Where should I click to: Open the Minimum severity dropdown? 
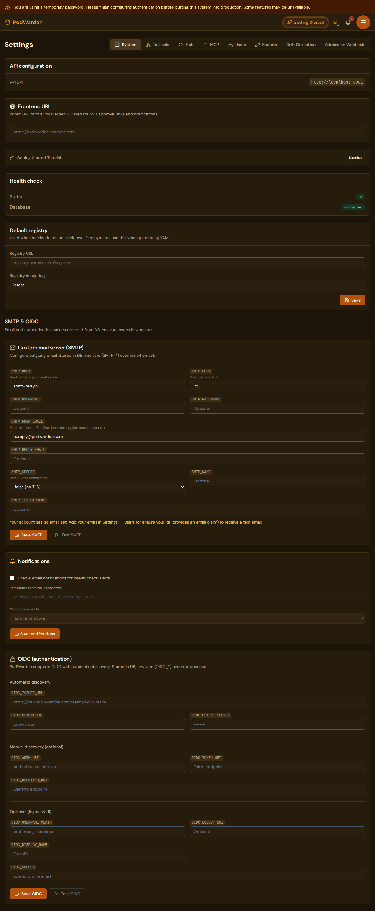pyautogui.click(x=187, y=618)
